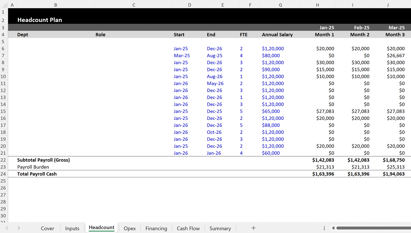This screenshot has height=233, width=411.
Task: Open the Cash Flow sheet
Action: click(x=188, y=228)
